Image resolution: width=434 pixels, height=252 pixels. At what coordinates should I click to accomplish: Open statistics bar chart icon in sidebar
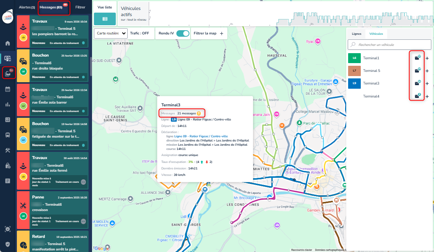pos(8,104)
